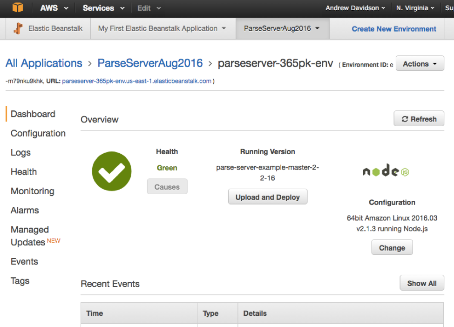This screenshot has width=454, height=327.
Task: Open the Actions dropdown button
Action: (x=420, y=63)
